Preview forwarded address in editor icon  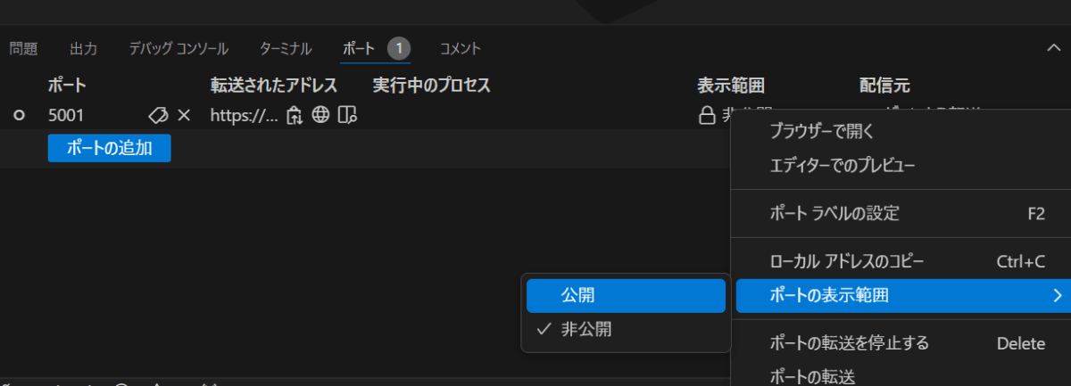(348, 115)
